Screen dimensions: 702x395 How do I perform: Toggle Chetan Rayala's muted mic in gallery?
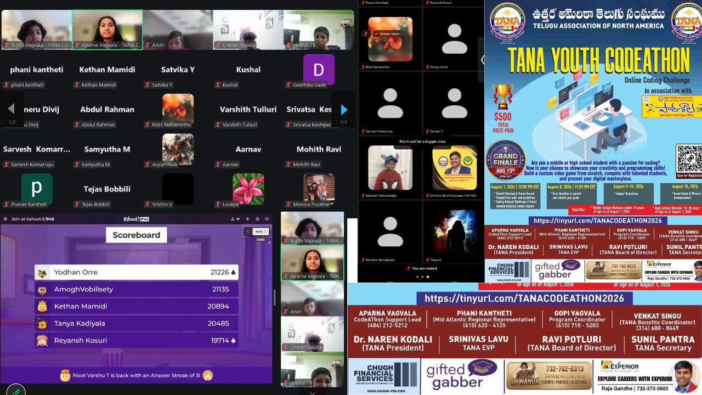tap(218, 45)
